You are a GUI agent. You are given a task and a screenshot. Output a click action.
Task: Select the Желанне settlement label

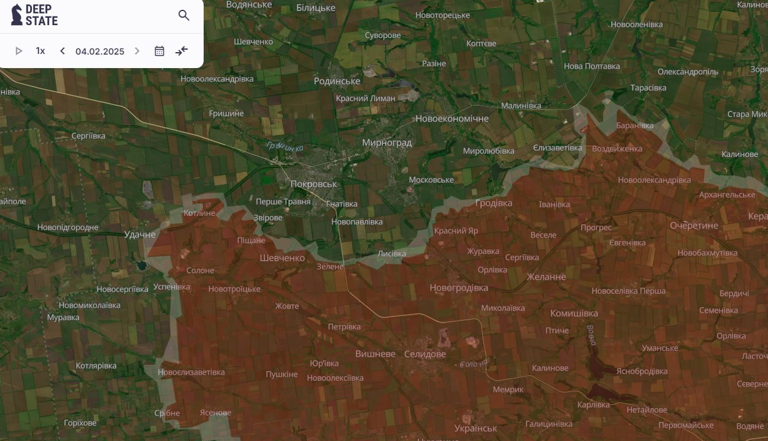tap(546, 277)
